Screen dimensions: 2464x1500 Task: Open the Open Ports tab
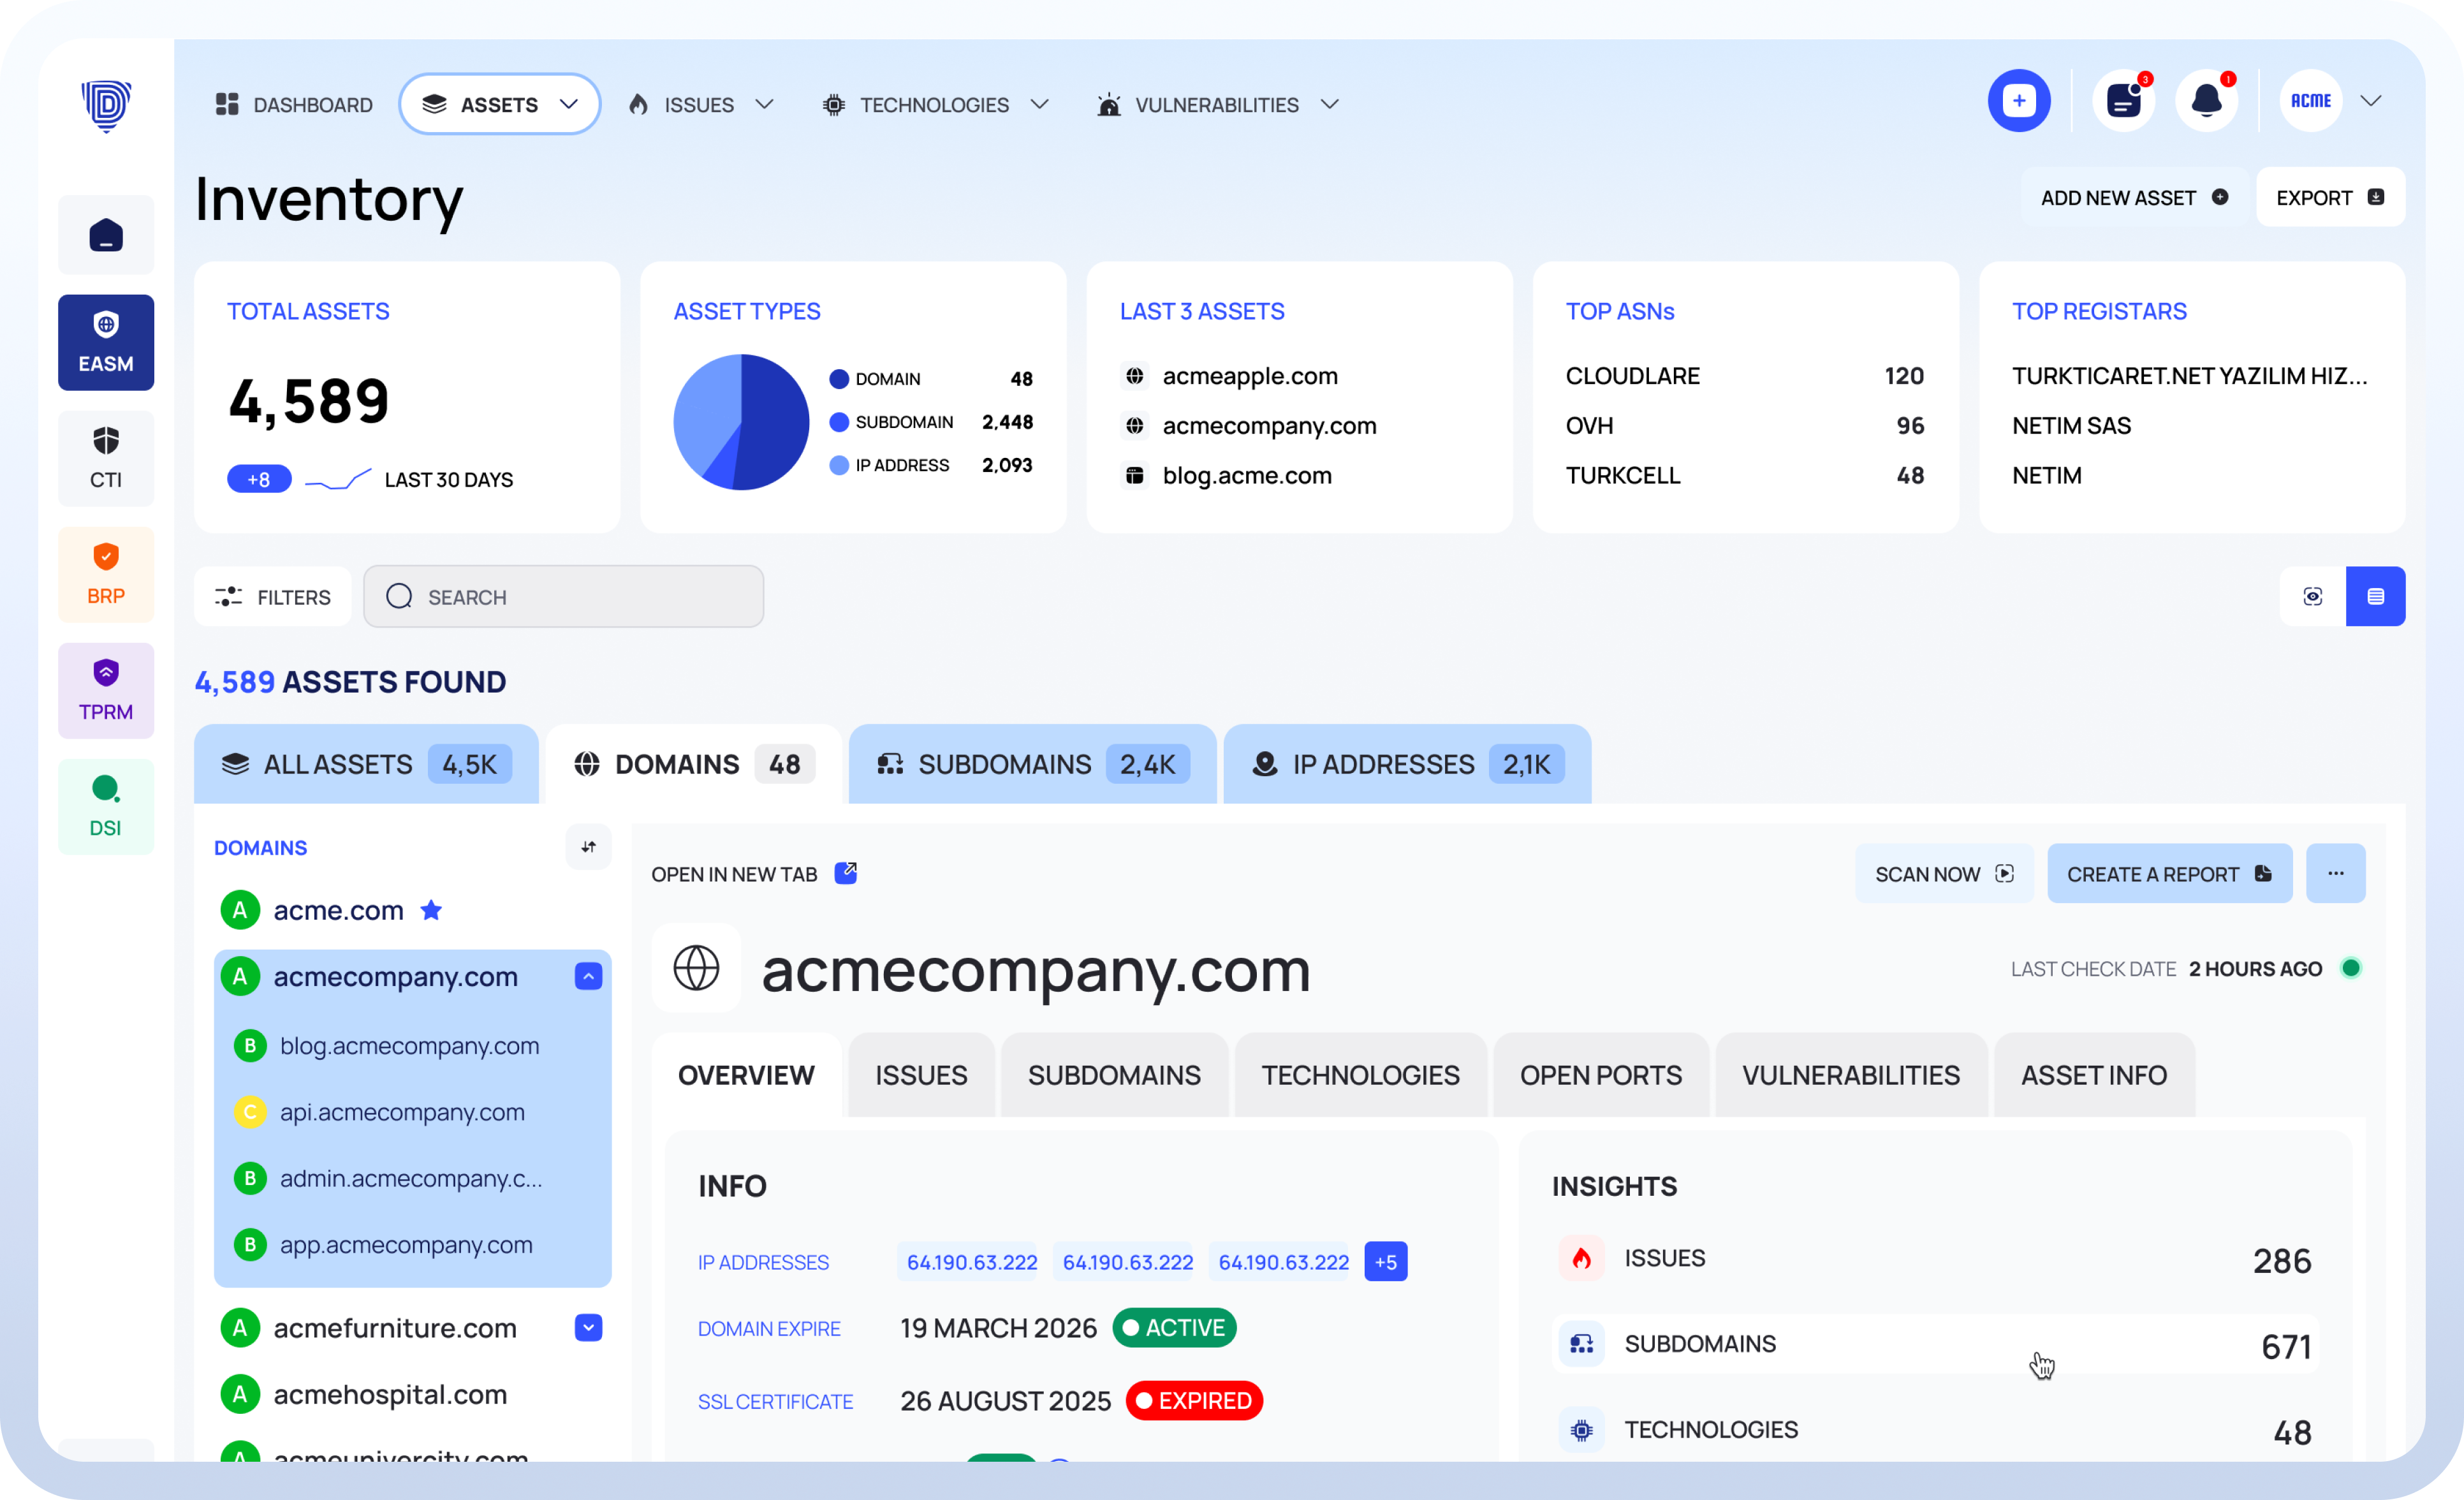tap(1600, 1075)
